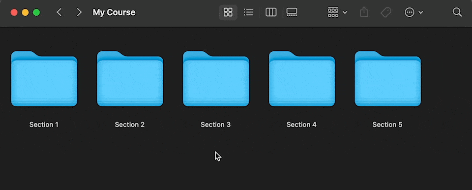
Task: Switch to gallery view
Action: pyautogui.click(x=292, y=12)
